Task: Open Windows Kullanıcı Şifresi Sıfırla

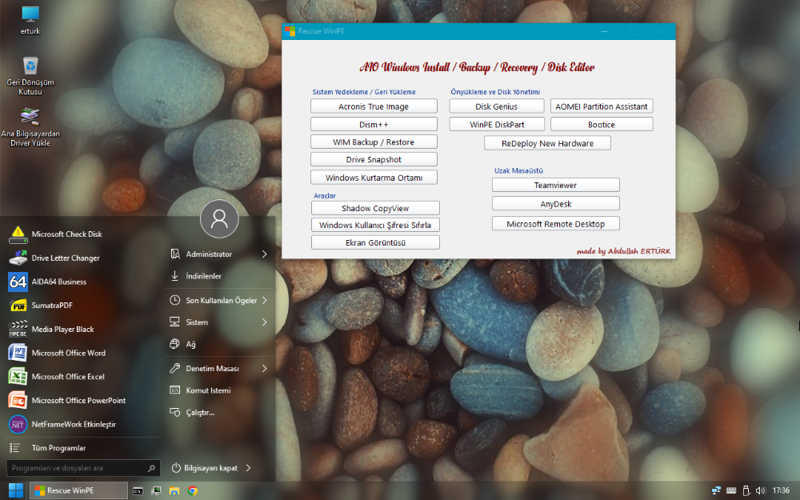Action: pos(375,225)
